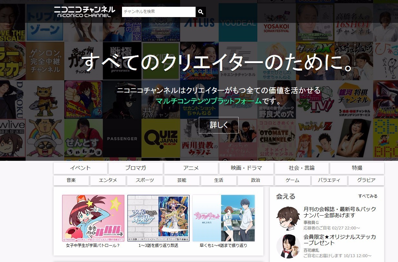The width and height of the screenshot is (398, 262).
Task: Open the PASSENGER channel tile
Action: 122,139
